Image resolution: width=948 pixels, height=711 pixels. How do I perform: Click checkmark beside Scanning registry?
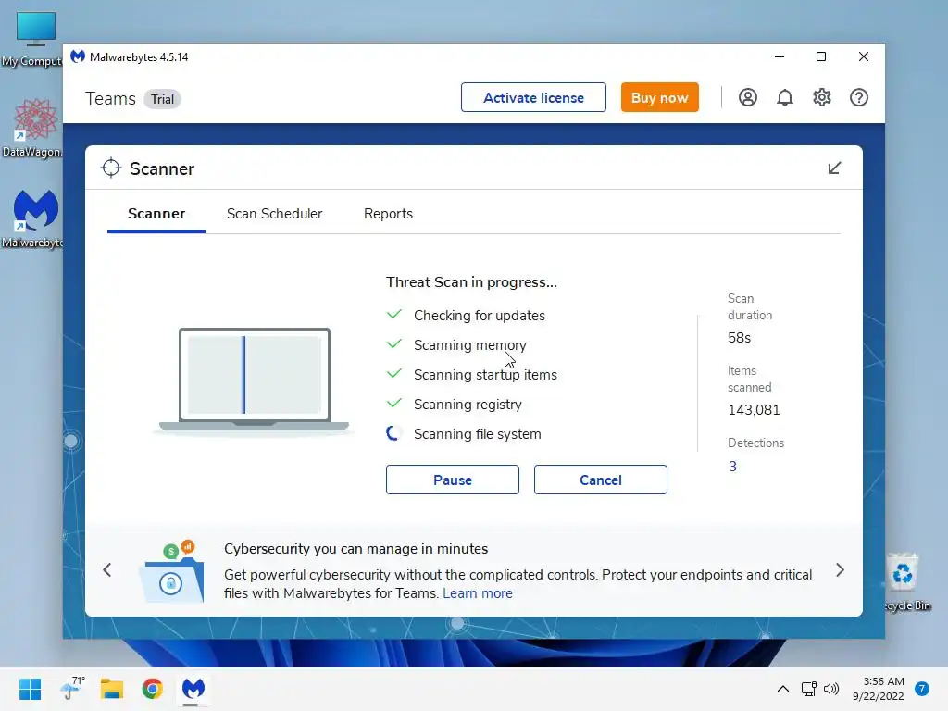pyautogui.click(x=393, y=404)
